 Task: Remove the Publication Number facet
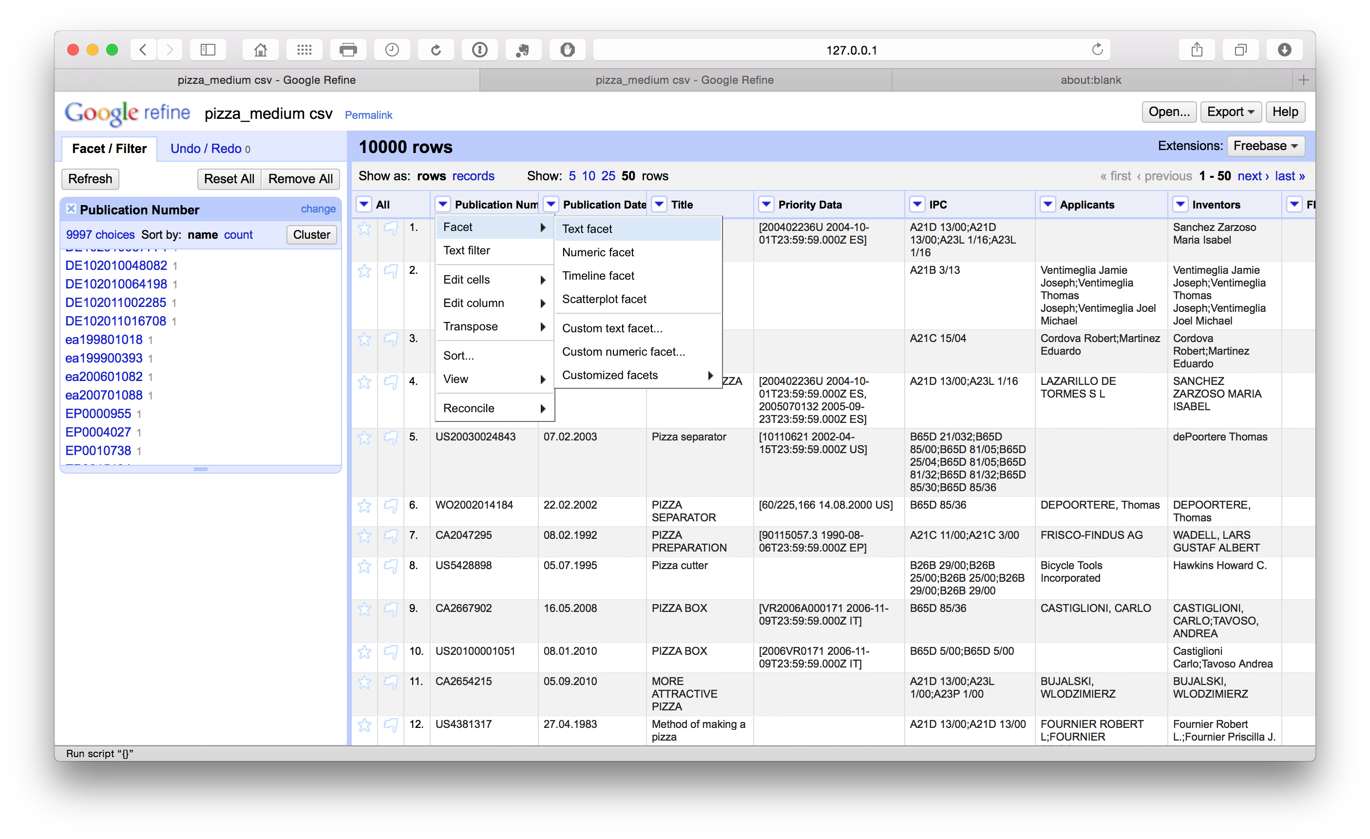tap(71, 209)
